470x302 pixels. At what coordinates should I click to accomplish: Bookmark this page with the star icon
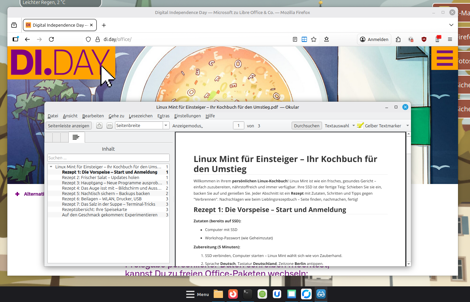tap(314, 39)
